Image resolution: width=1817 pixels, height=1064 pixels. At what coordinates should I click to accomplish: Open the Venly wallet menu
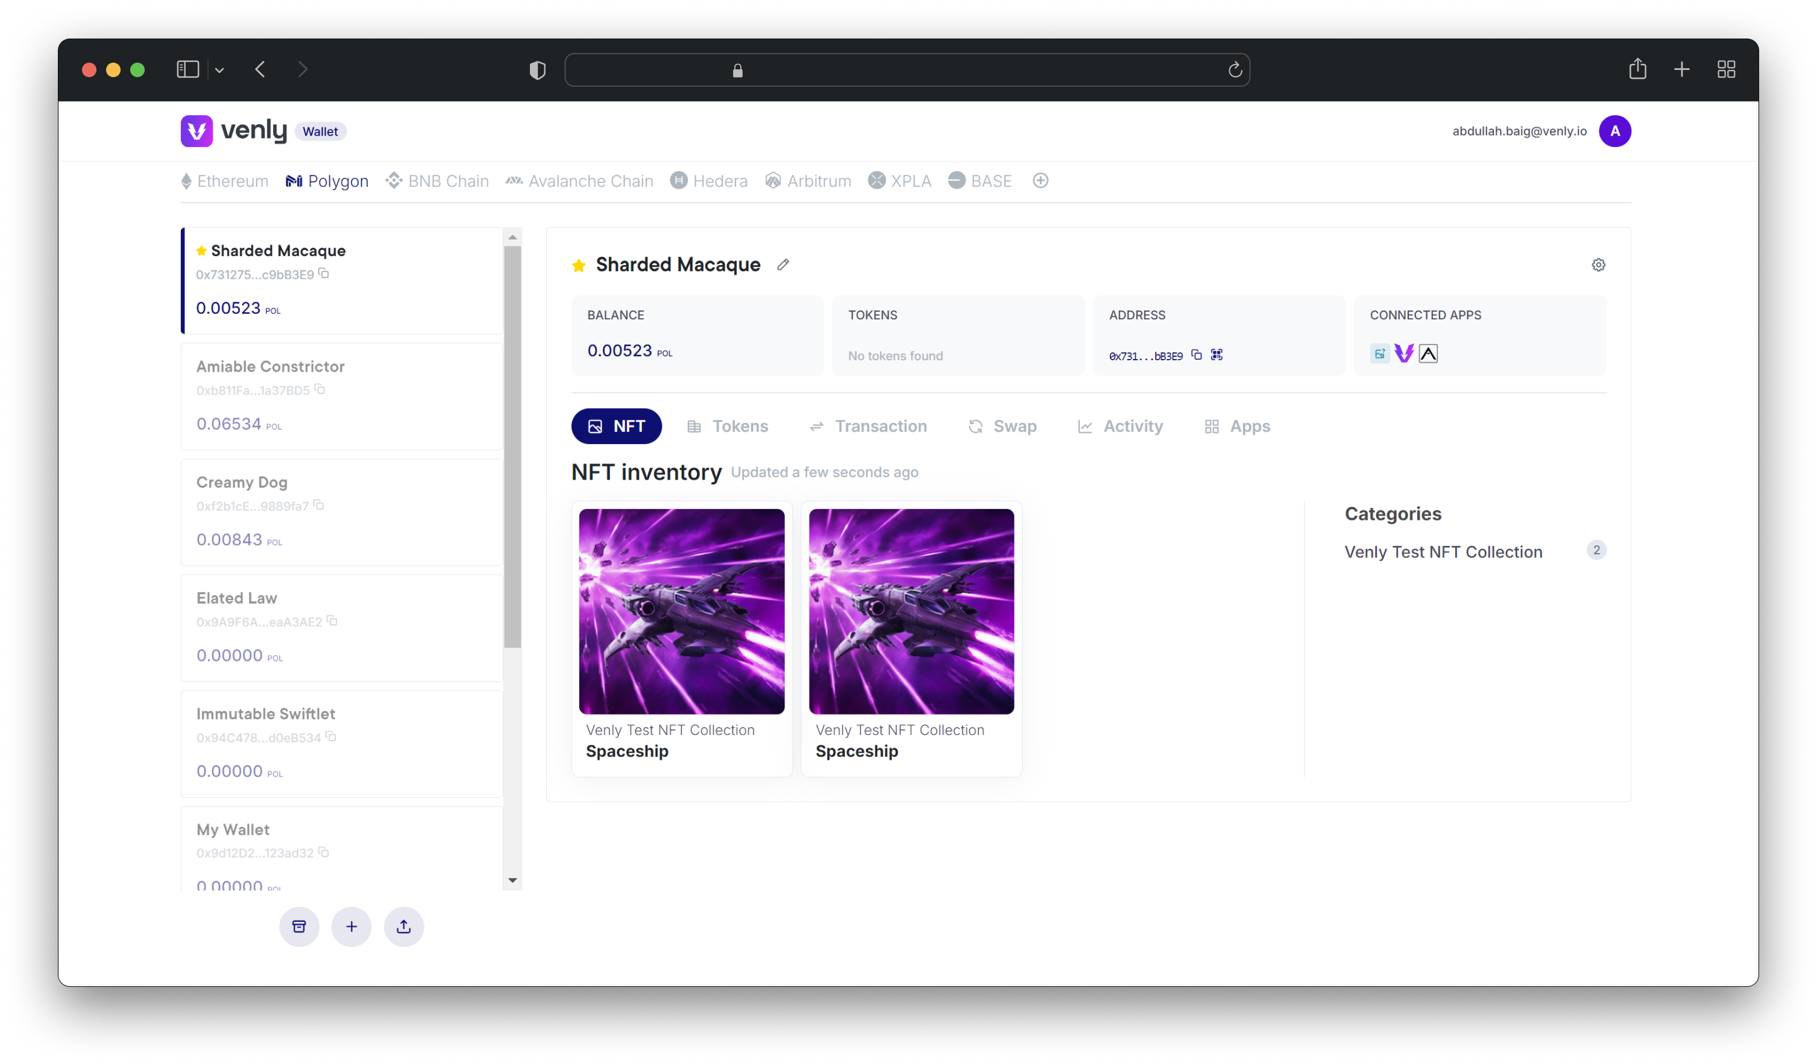[x=320, y=131]
